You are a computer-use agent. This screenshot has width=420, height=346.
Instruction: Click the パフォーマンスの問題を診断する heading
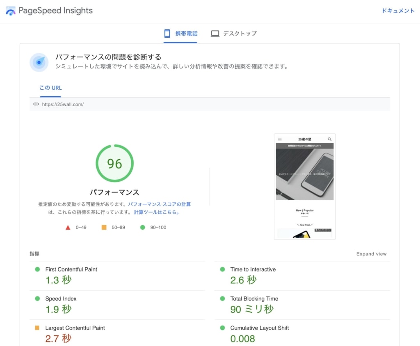[x=108, y=57]
